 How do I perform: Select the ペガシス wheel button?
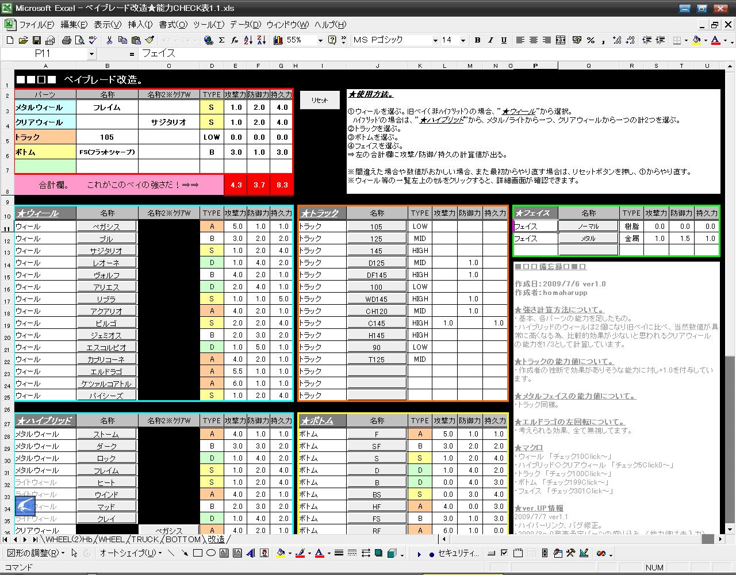[x=107, y=227]
